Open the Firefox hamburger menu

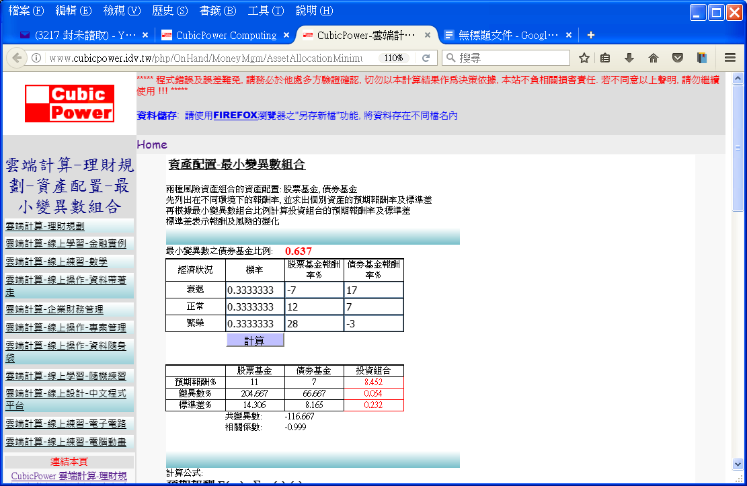730,58
